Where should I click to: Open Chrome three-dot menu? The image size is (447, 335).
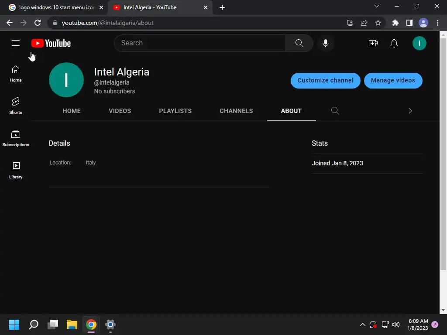(437, 23)
